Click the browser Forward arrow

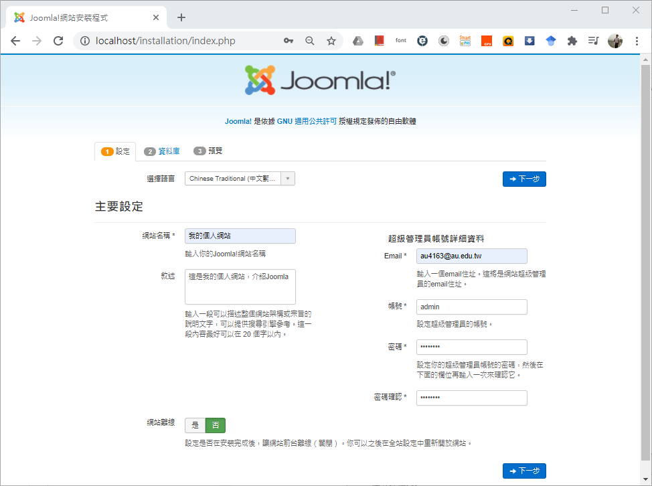tap(37, 41)
